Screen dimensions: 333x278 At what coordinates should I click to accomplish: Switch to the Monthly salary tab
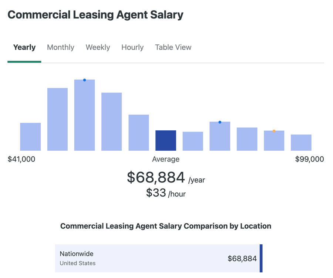coord(60,47)
